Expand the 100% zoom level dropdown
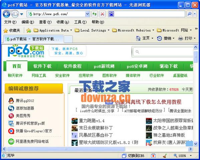 pos(191,156)
